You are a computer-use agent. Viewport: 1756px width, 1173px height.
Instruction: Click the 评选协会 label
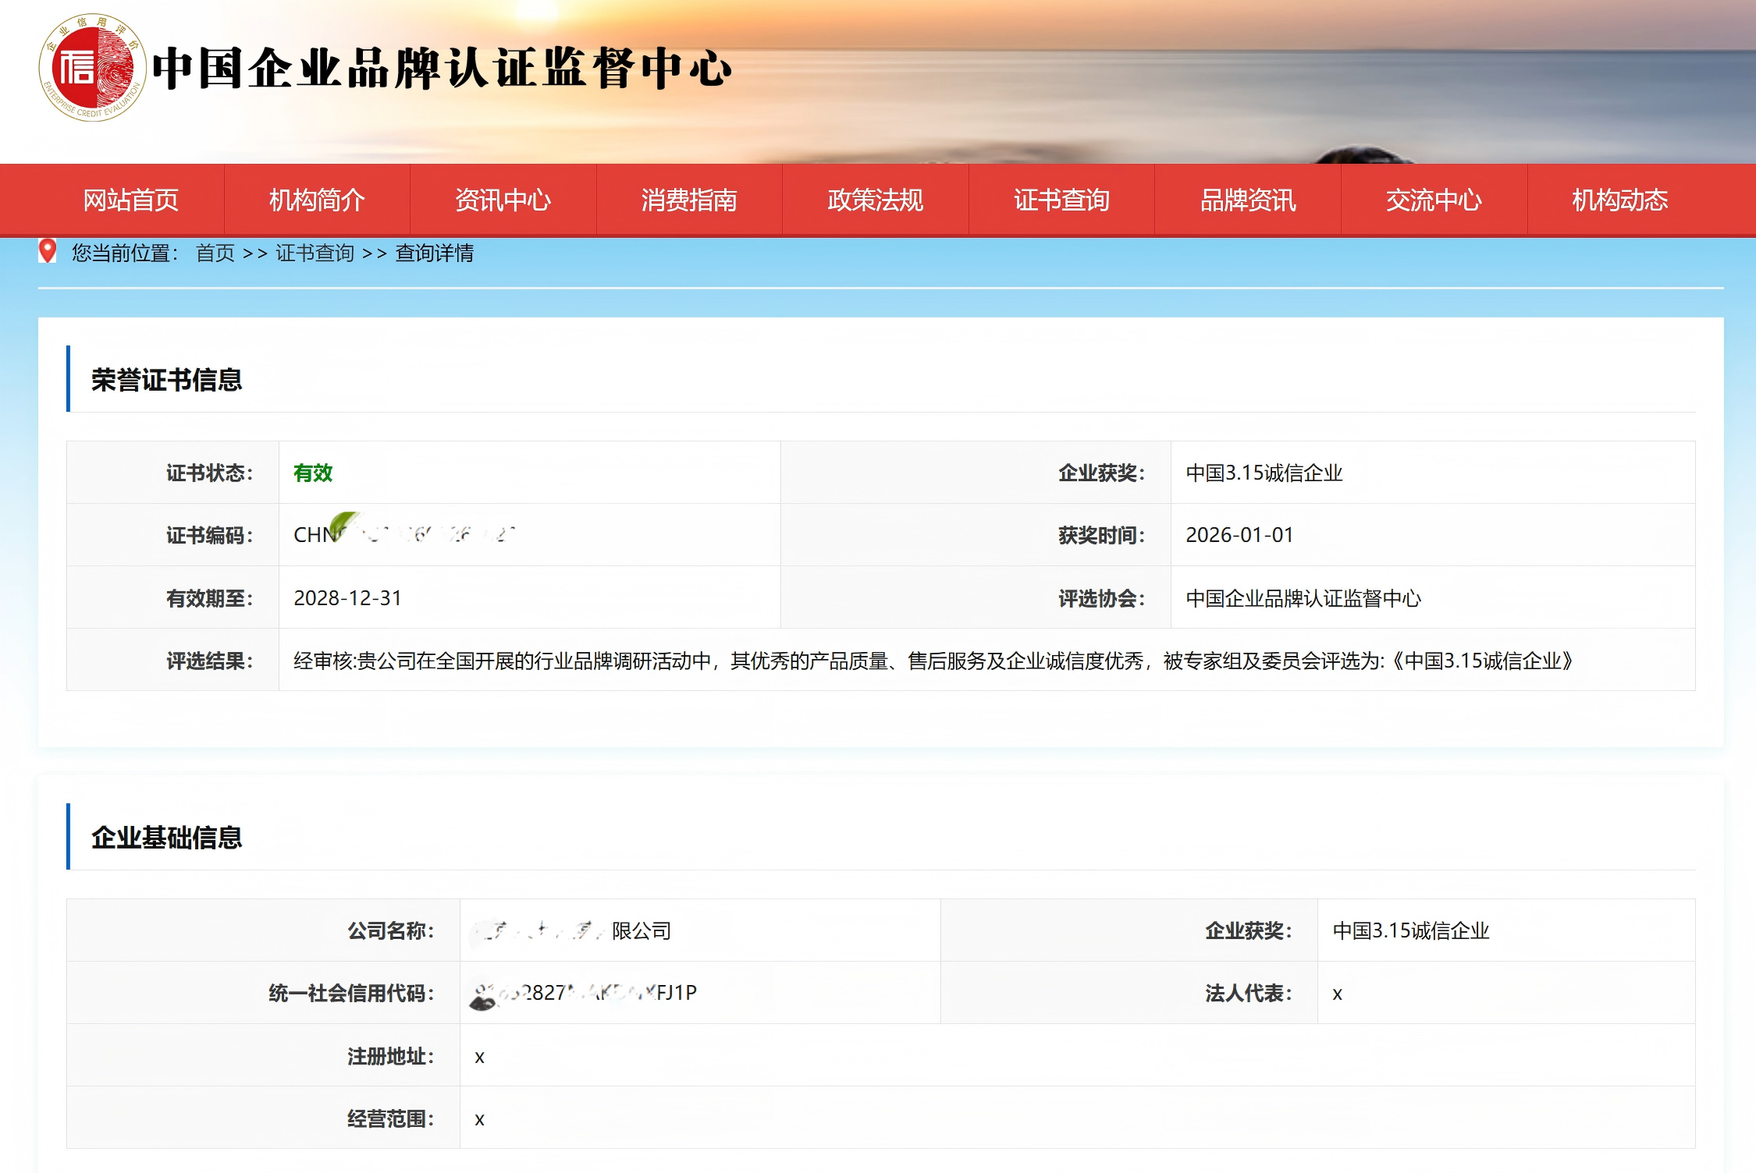click(1102, 598)
